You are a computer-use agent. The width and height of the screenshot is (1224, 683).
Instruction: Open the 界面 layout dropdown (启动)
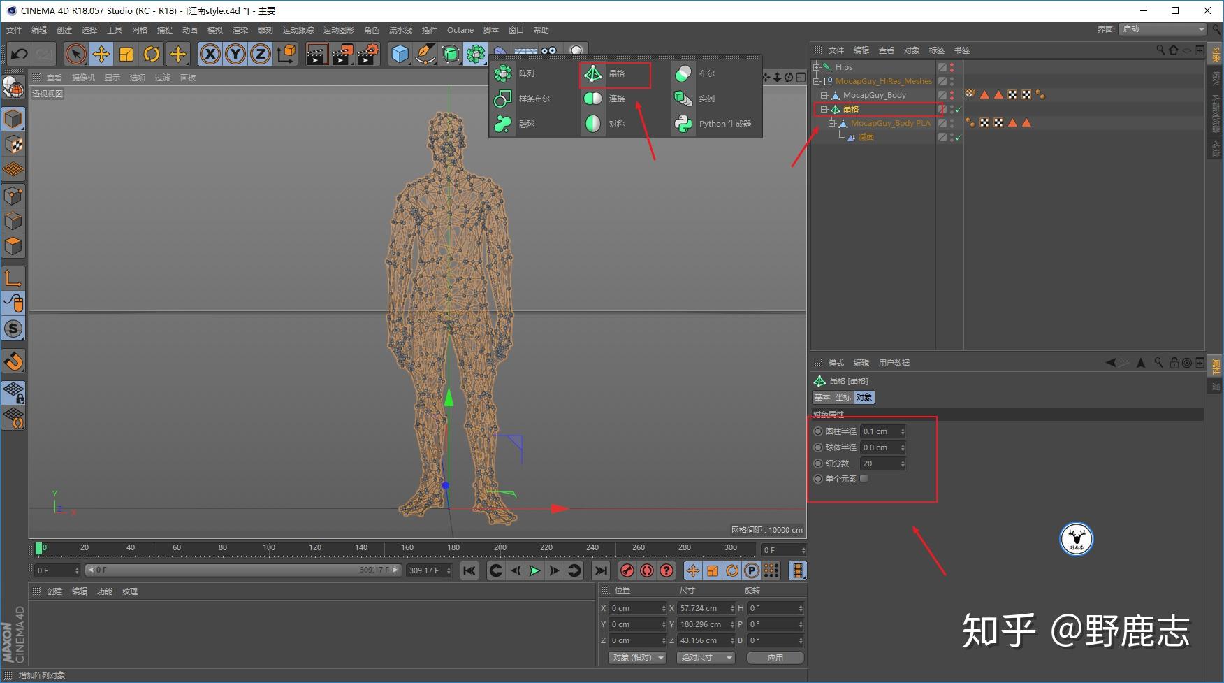tap(1163, 29)
